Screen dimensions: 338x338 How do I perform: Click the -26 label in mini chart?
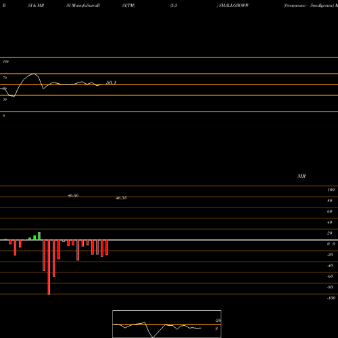pyautogui.click(x=218, y=320)
